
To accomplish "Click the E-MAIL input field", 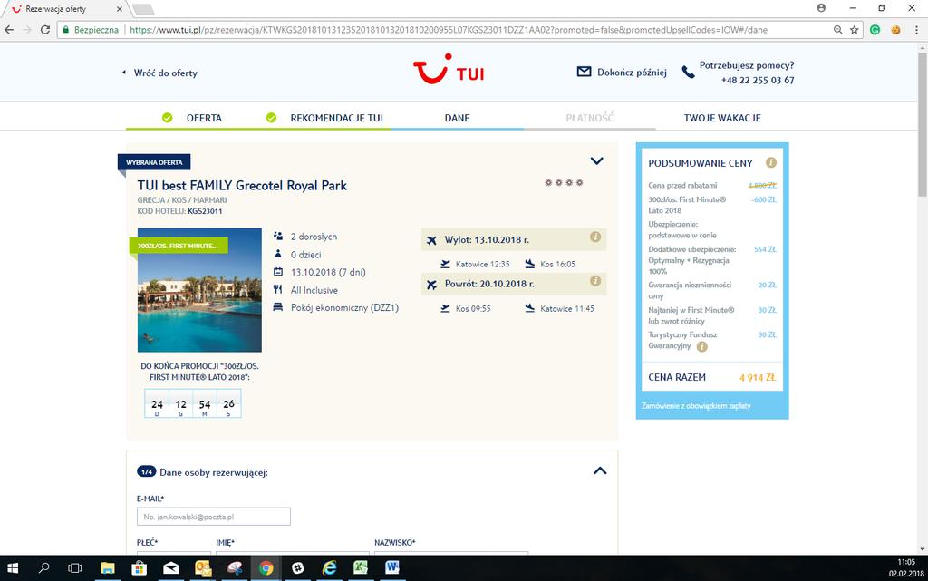I will 214,517.
